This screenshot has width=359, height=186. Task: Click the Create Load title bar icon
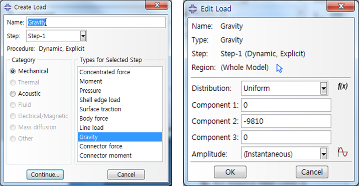click(8, 8)
